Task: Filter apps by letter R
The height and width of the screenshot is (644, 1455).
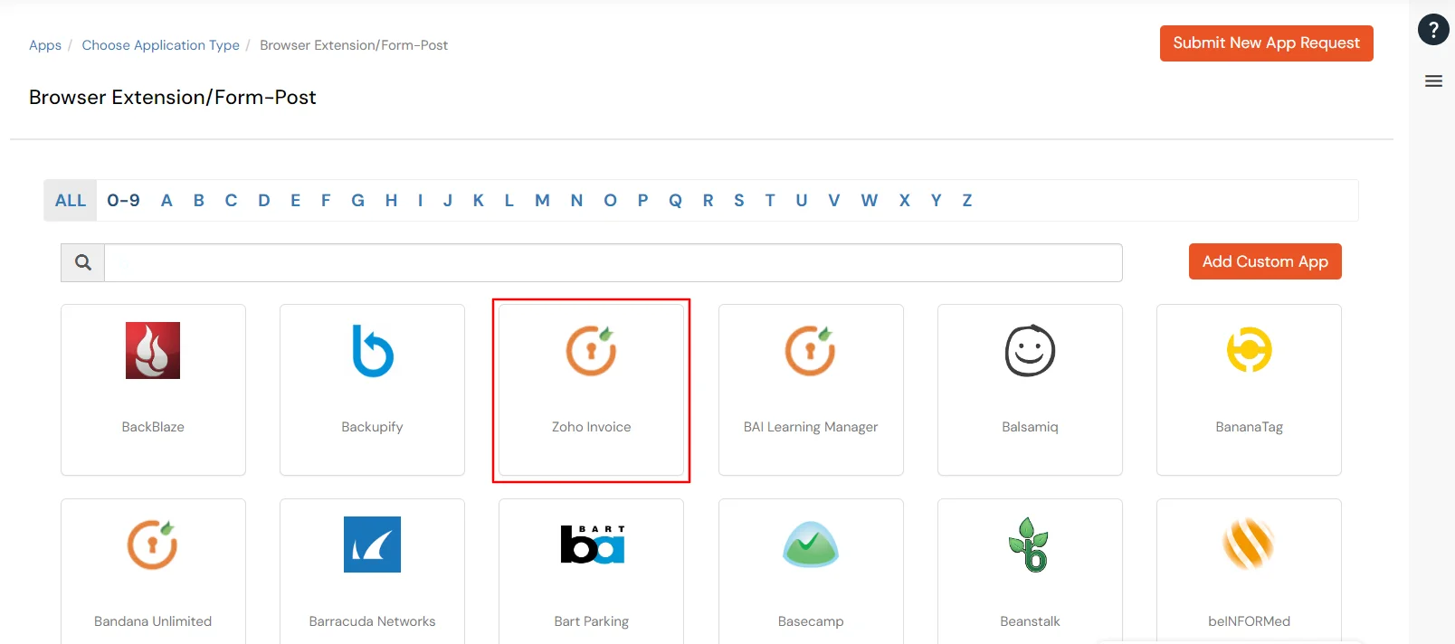Action: click(x=708, y=201)
